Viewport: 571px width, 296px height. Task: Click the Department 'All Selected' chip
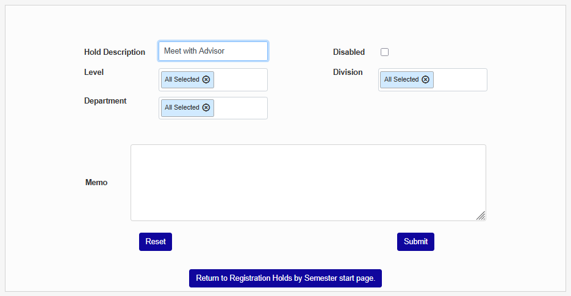[182, 107]
